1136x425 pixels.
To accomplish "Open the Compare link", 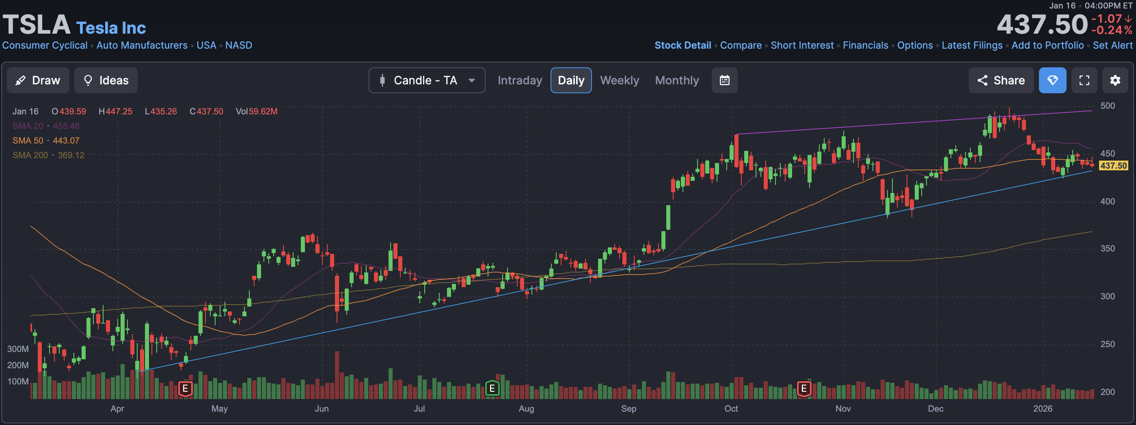I will [741, 45].
